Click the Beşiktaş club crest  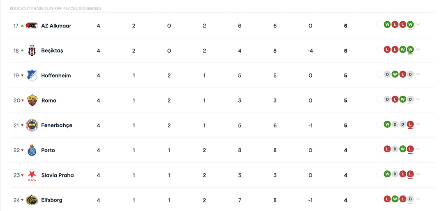coord(32,50)
